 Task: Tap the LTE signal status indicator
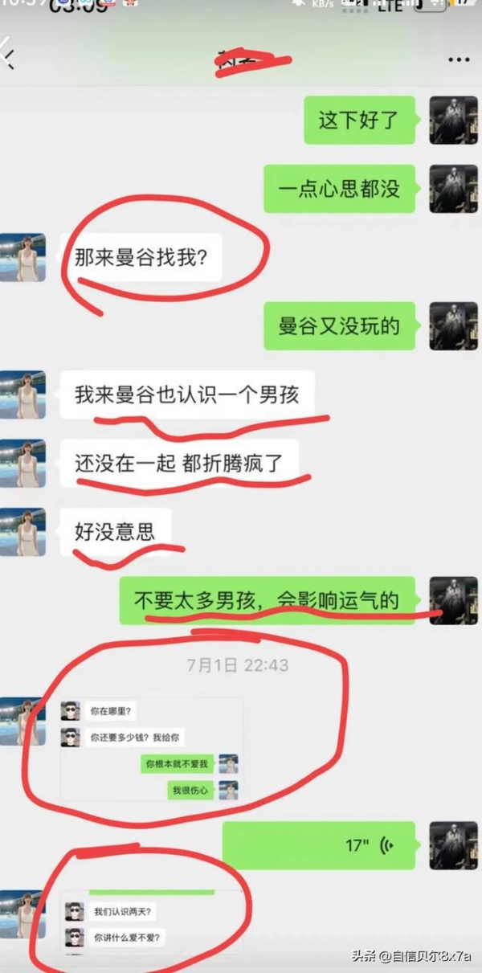[390, 5]
